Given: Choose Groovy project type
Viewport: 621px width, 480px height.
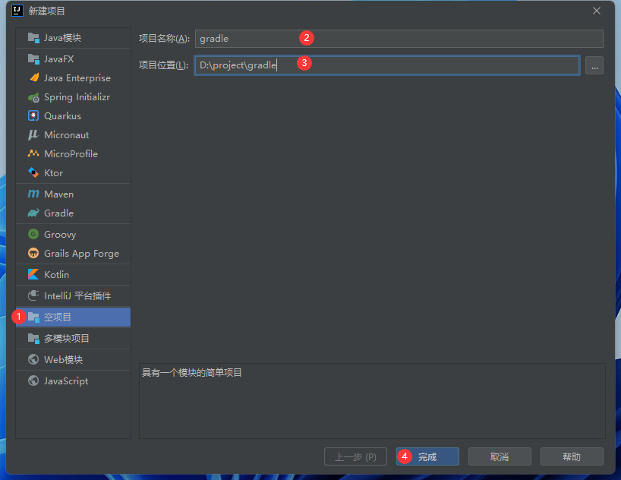Looking at the screenshot, I should pos(74,234).
